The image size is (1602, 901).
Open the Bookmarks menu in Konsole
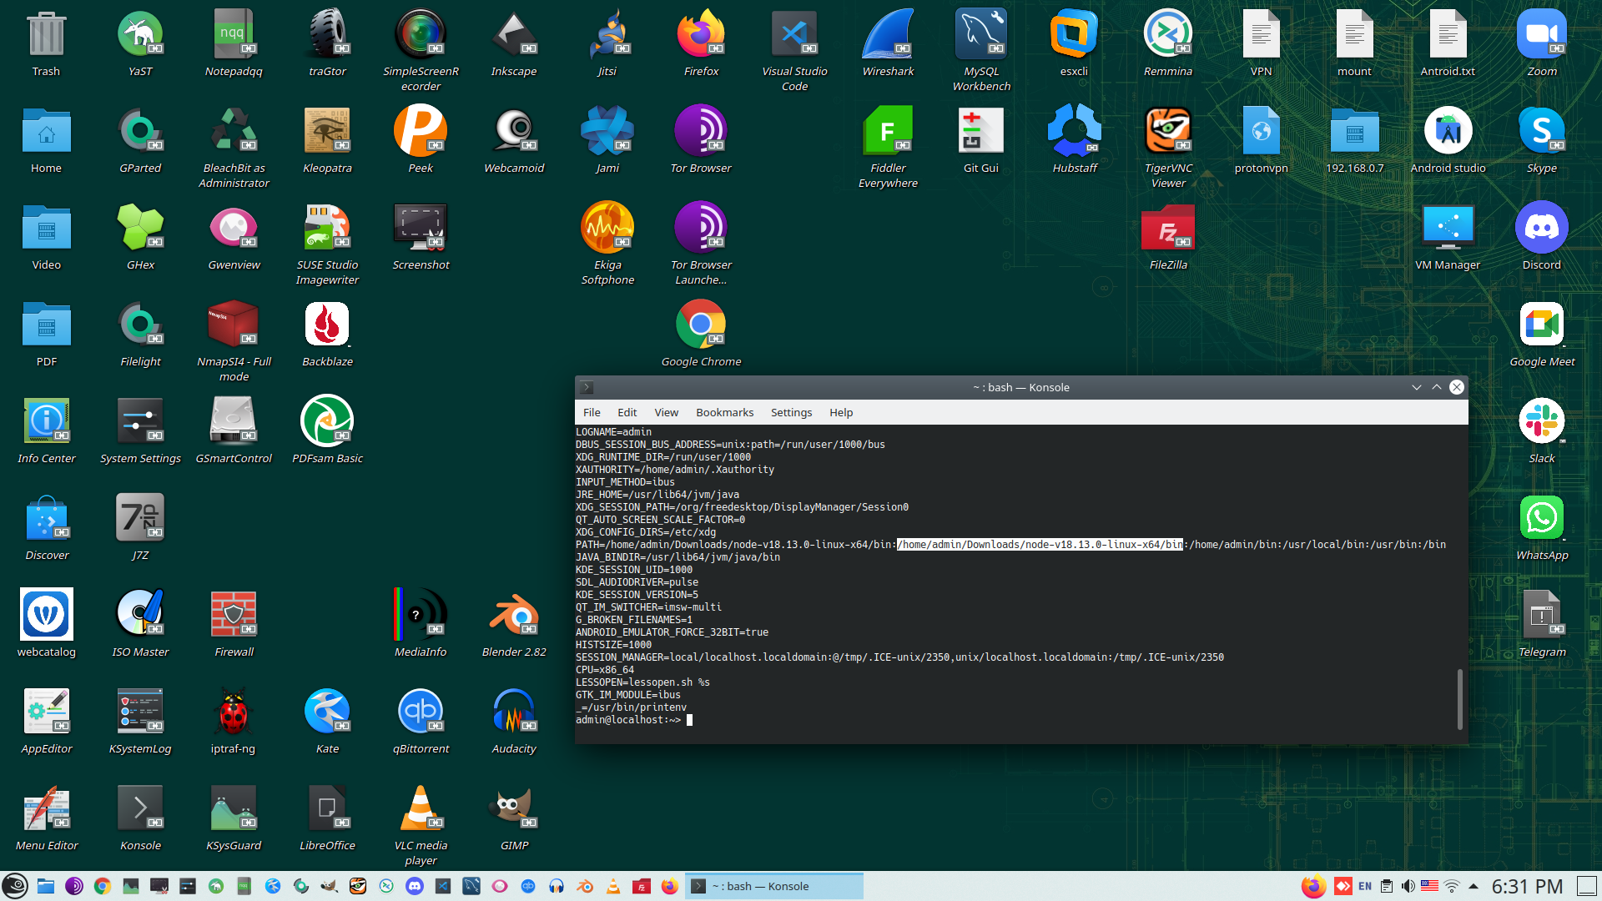[724, 412]
